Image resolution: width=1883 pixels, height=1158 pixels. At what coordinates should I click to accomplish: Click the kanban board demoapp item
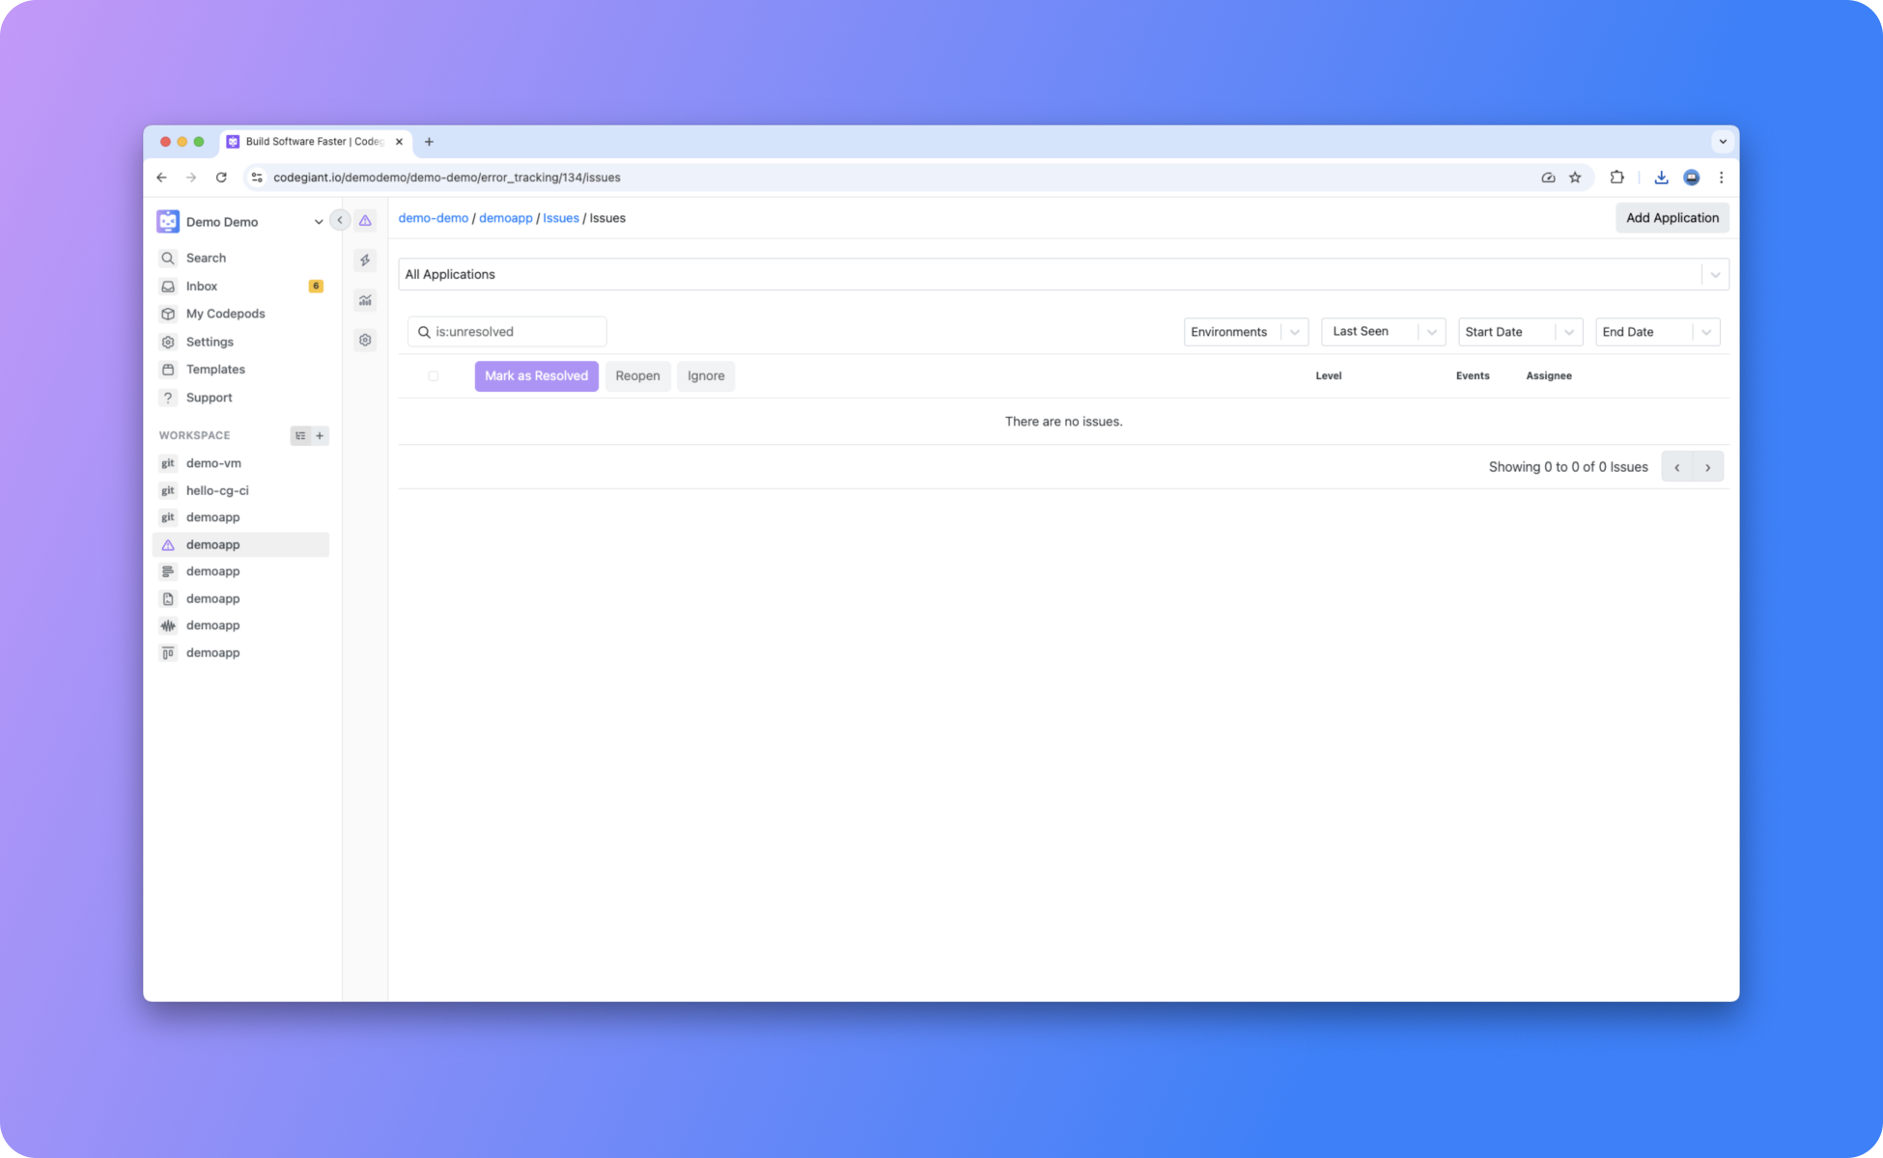pos(213,652)
